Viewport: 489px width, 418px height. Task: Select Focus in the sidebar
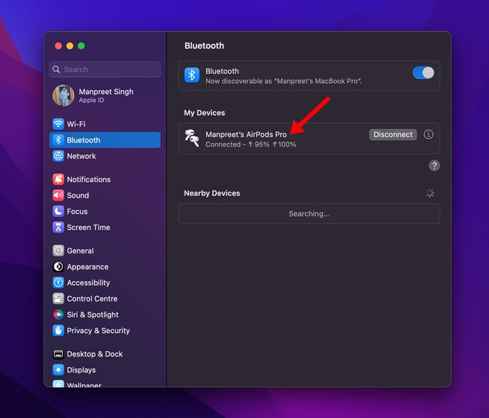(x=105, y=211)
